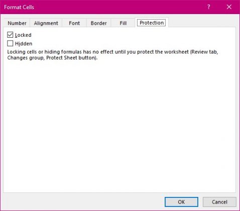The height and width of the screenshot is (211, 240).
Task: Click the empty area of Protection pane
Action: [119, 126]
